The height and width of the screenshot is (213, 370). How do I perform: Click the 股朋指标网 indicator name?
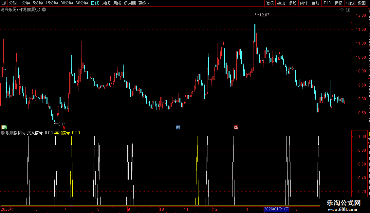(x=16, y=133)
